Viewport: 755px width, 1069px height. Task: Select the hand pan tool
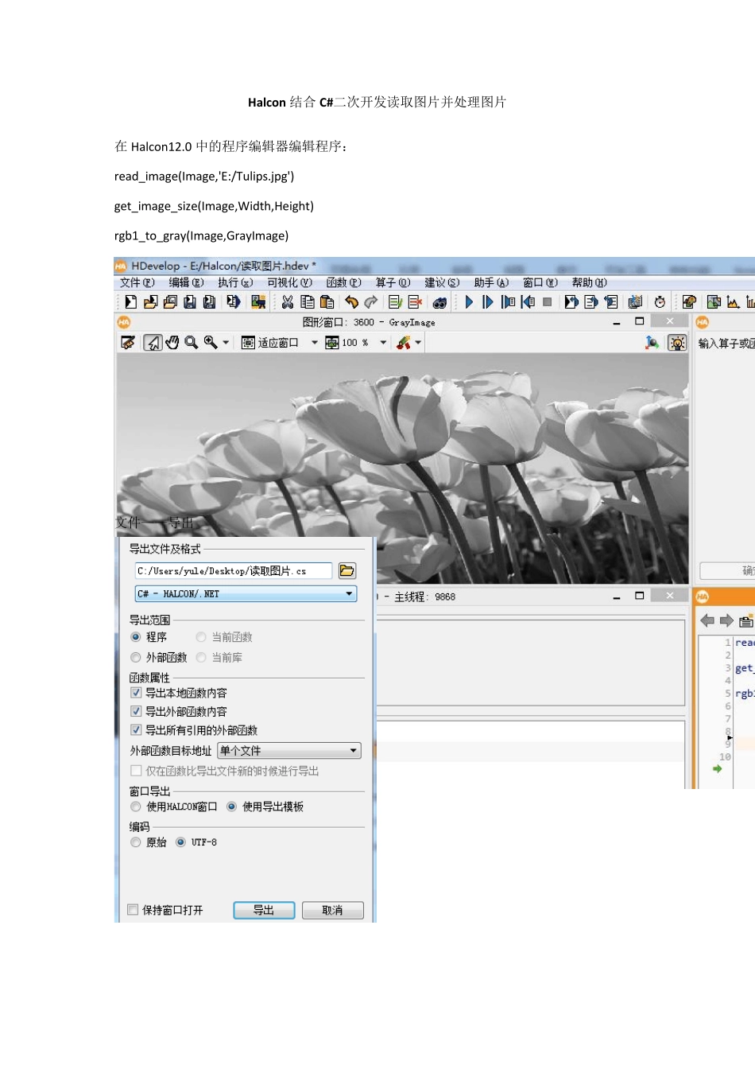pos(172,343)
